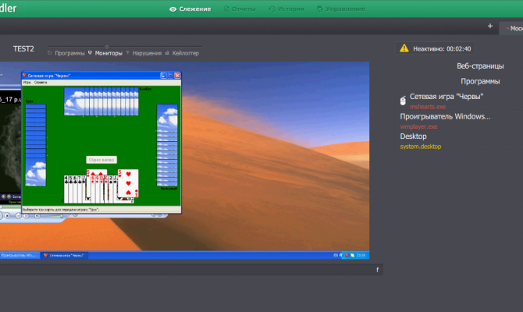Add a new tab with plus button

click(490, 26)
